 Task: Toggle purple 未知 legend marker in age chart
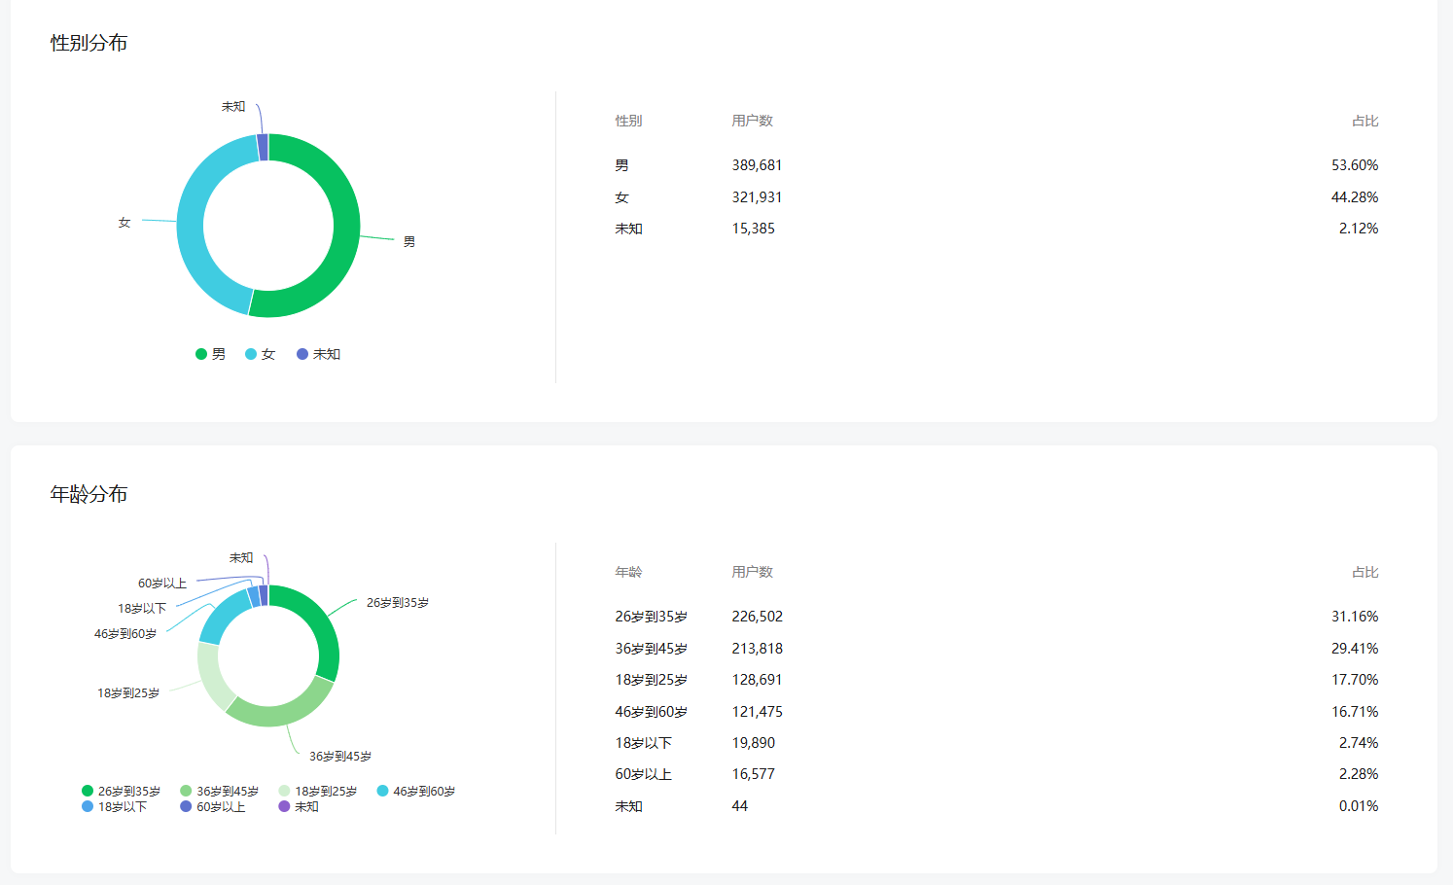tap(284, 806)
